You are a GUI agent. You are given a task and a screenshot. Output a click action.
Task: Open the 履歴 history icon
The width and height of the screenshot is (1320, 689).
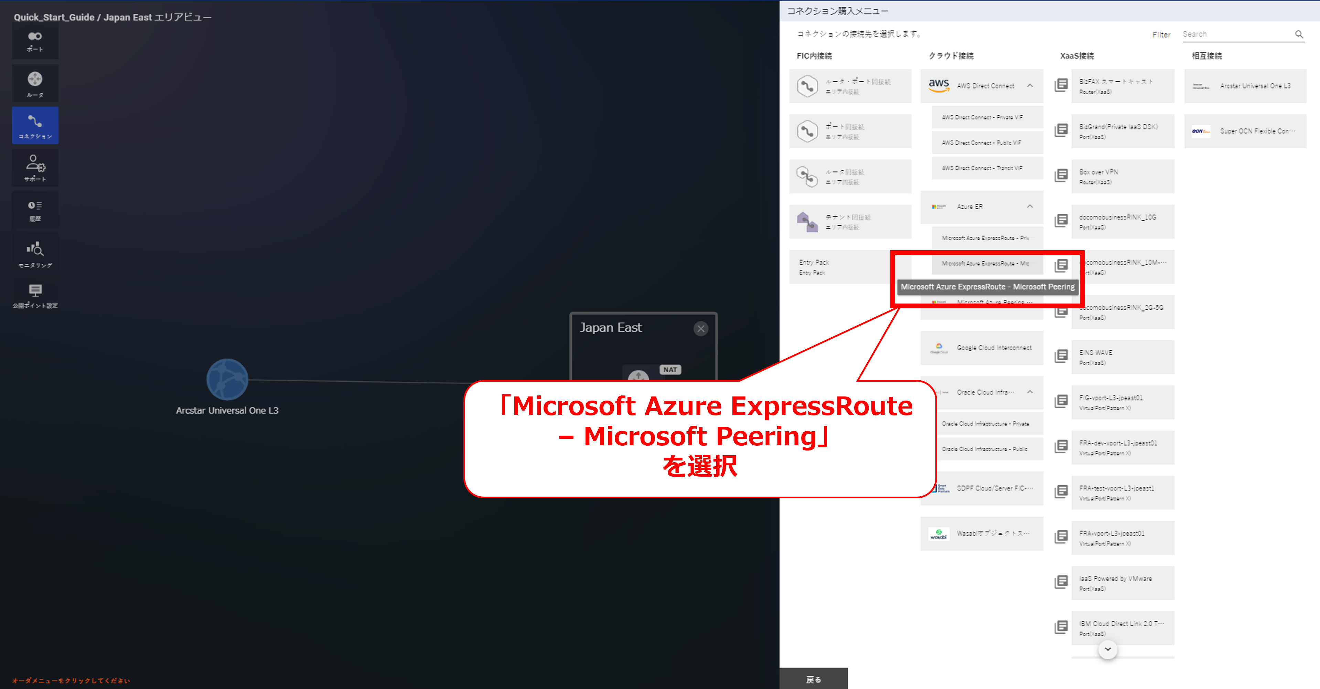(35, 210)
